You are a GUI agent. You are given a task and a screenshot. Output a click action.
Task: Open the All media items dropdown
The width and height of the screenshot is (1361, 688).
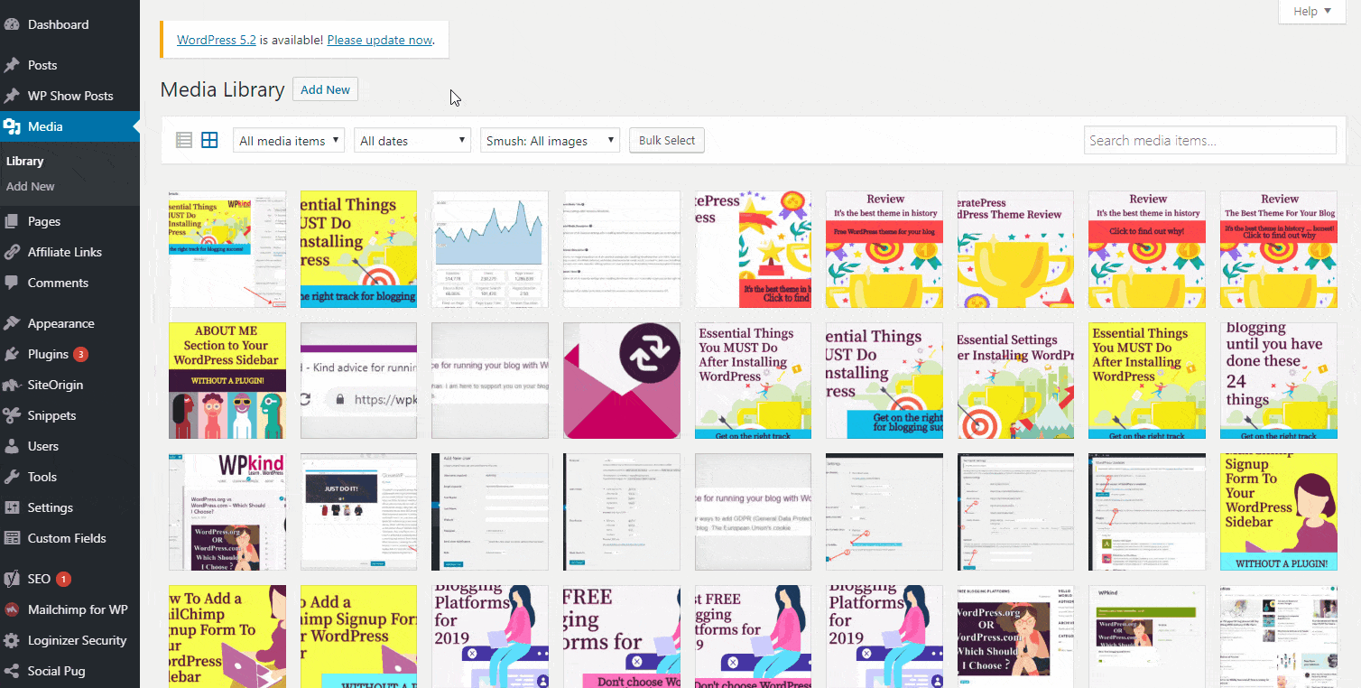(289, 140)
